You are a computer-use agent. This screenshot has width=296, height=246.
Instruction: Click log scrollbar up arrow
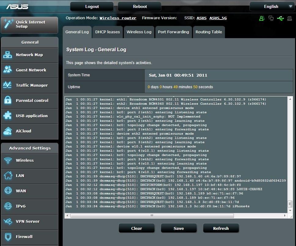290,99
